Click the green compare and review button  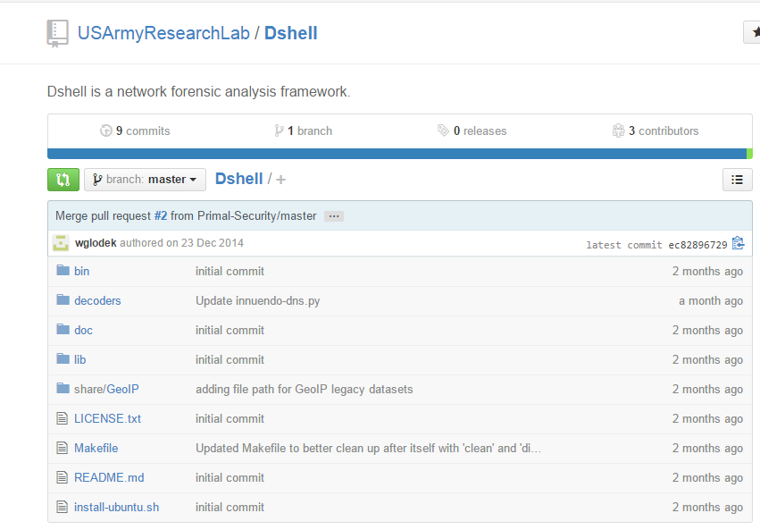click(63, 180)
